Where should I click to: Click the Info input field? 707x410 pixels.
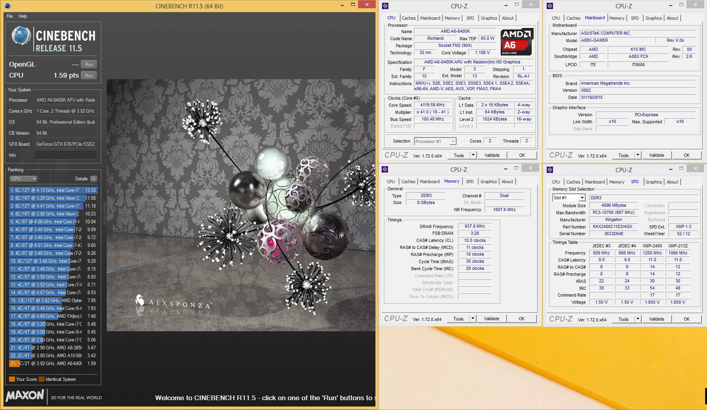(x=65, y=155)
